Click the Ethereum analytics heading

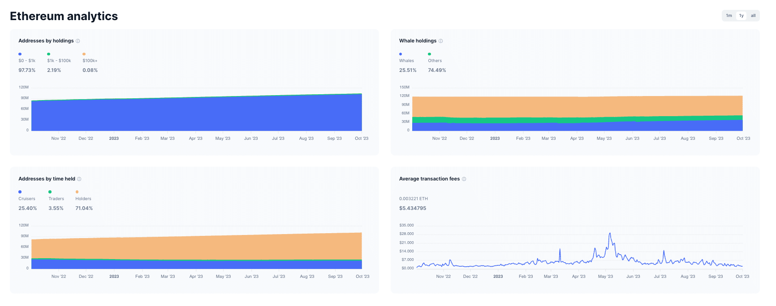[x=64, y=16]
